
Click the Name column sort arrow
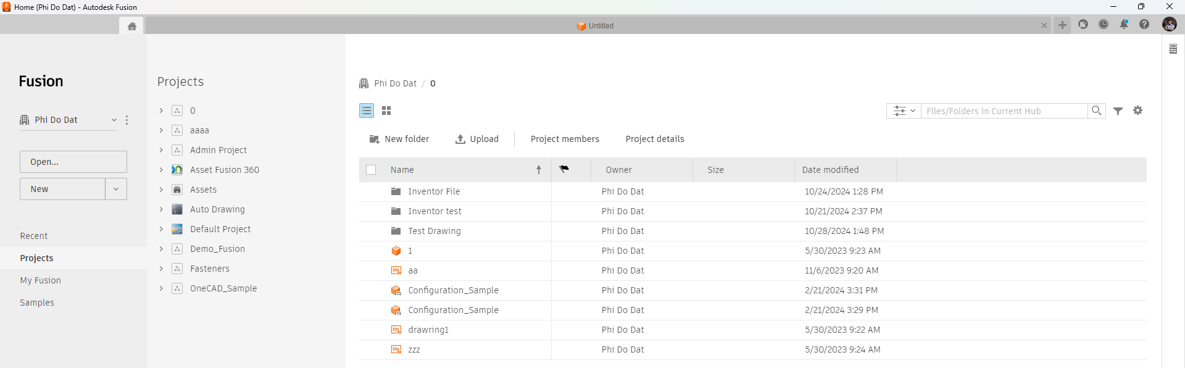539,170
